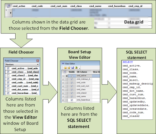Click the View Editor window title icon
This screenshot has width=156, height=134.
pyautogui.click(x=63, y=63)
